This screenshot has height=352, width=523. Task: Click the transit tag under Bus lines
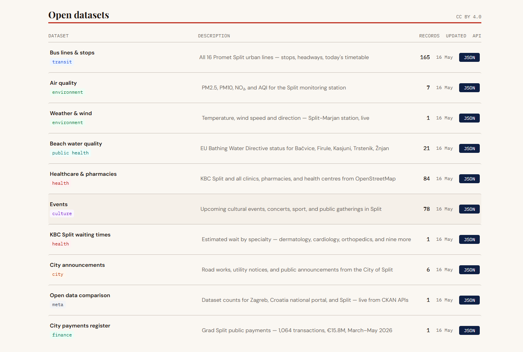tap(62, 62)
